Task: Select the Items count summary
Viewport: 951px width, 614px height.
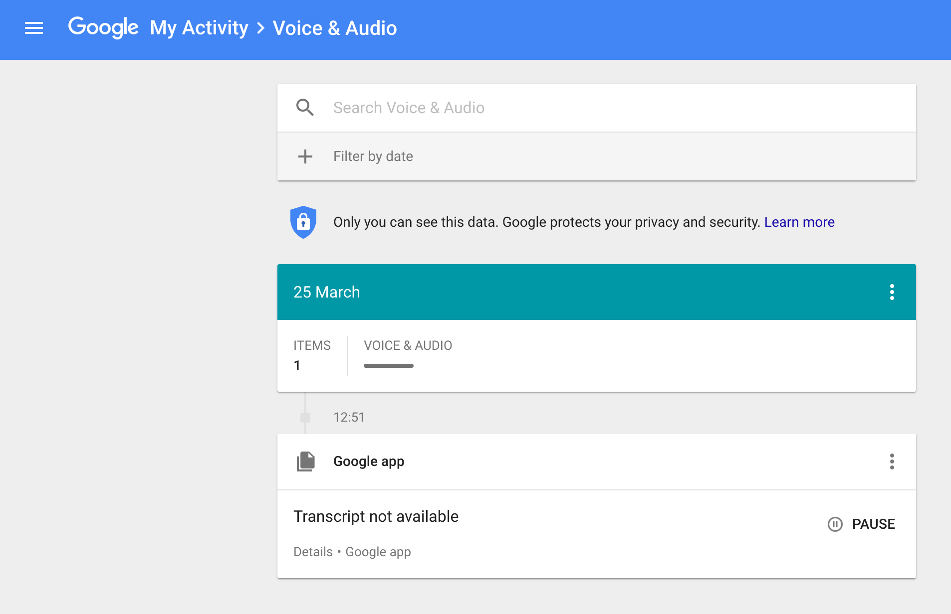Action: click(x=312, y=356)
